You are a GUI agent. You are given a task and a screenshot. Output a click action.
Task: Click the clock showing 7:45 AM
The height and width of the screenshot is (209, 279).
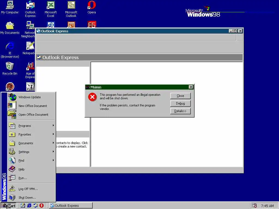pyautogui.click(x=267, y=206)
